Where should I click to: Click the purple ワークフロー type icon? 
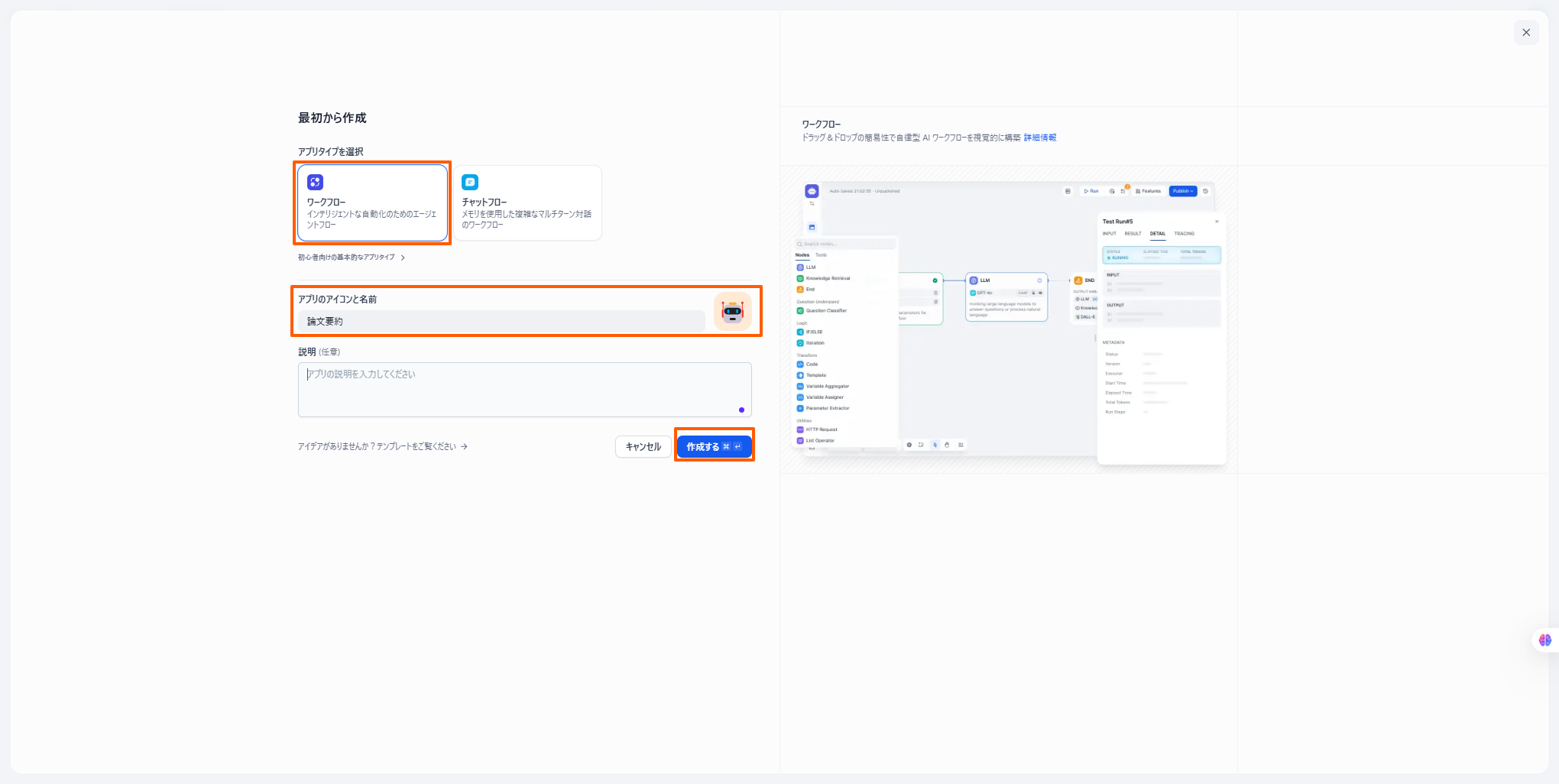[315, 182]
